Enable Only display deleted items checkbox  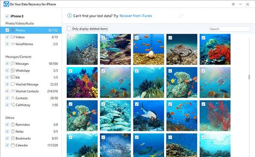pyautogui.click(x=69, y=29)
